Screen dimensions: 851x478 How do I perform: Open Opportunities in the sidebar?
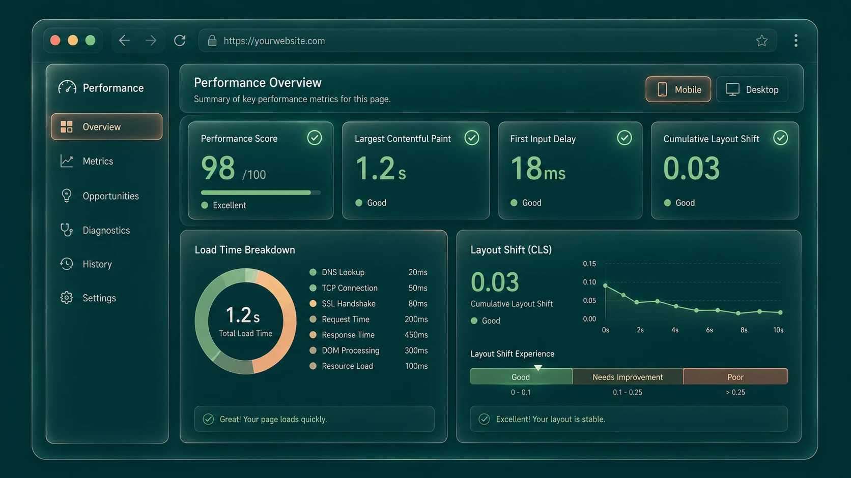(x=107, y=196)
